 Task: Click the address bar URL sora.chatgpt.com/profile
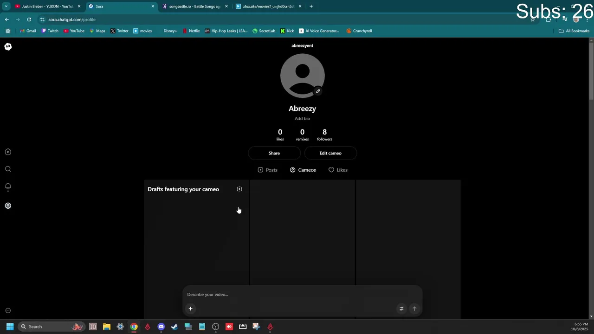point(72,19)
